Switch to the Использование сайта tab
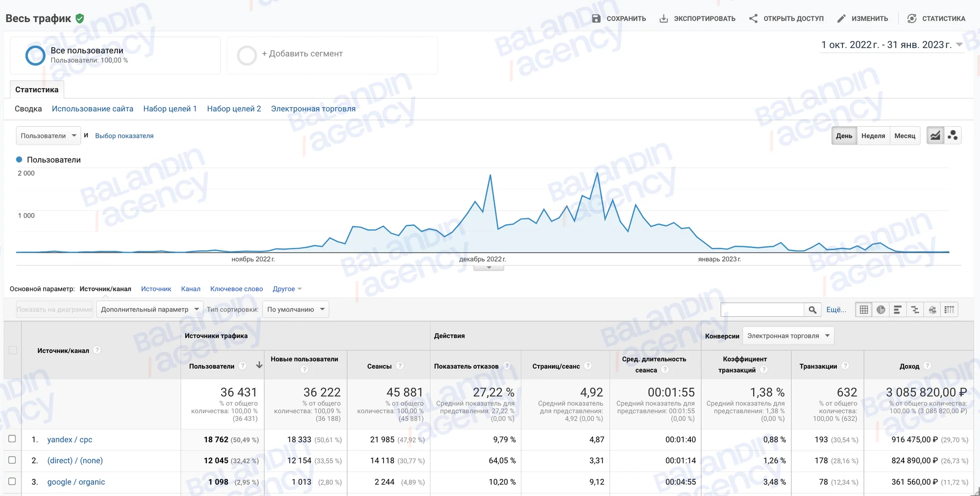 pos(93,109)
